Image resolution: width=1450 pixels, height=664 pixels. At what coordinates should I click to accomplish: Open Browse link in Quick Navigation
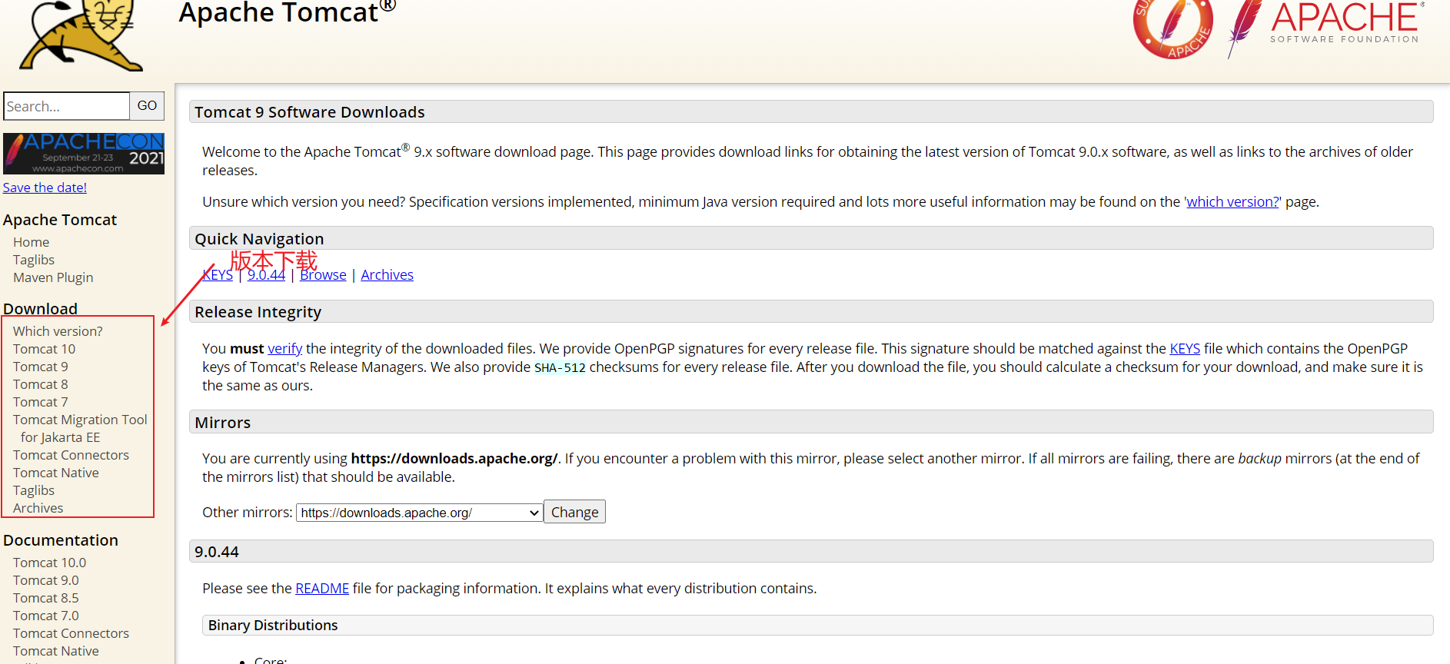point(323,275)
